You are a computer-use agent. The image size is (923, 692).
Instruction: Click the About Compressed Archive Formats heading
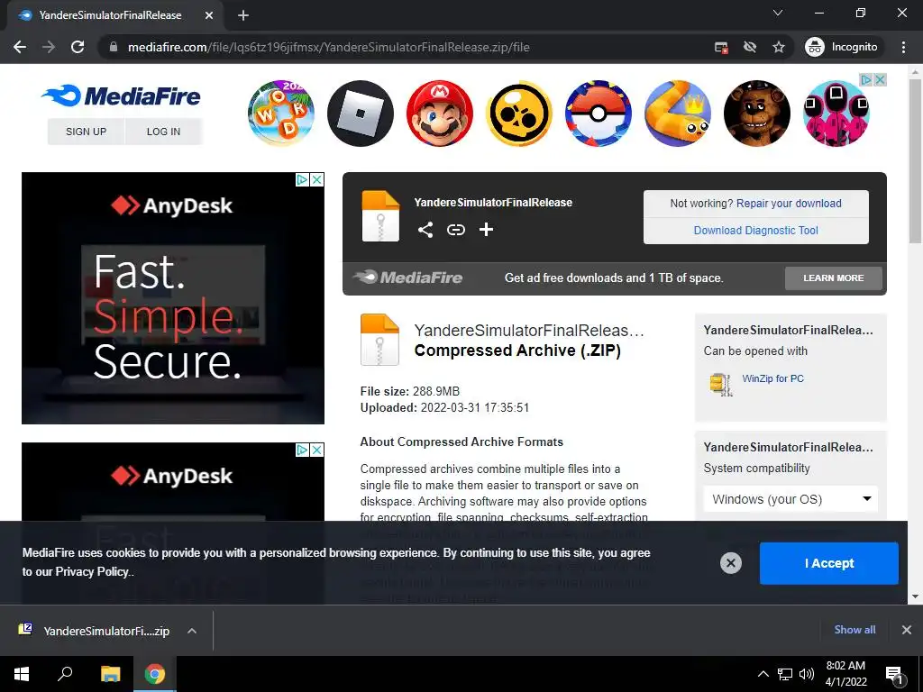(x=461, y=442)
